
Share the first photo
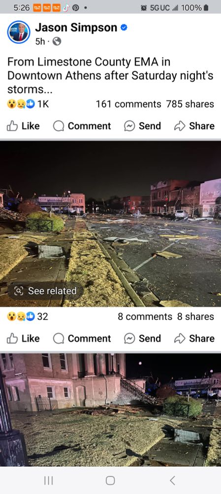point(194,338)
